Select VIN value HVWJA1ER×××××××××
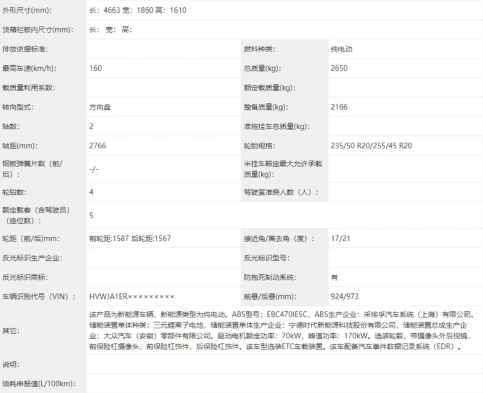 pyautogui.click(x=132, y=296)
